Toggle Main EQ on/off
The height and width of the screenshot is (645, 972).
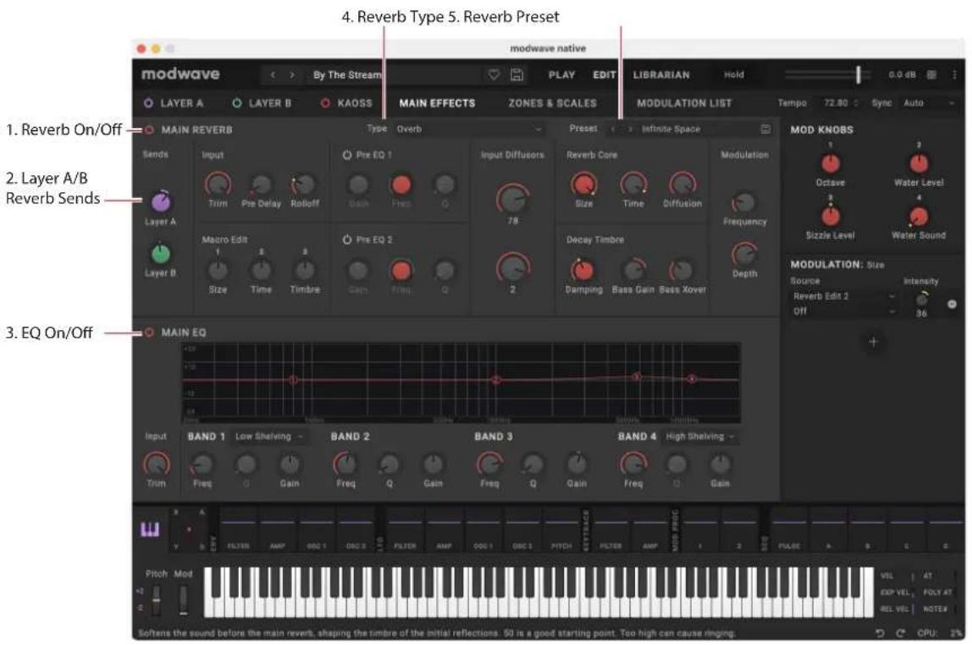pos(149,332)
